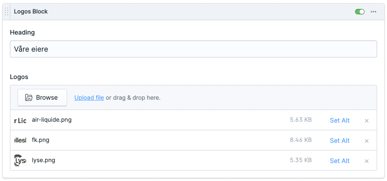Screen dimensions: 387x181
Task: Remove the lyse.png file
Action: point(367,161)
